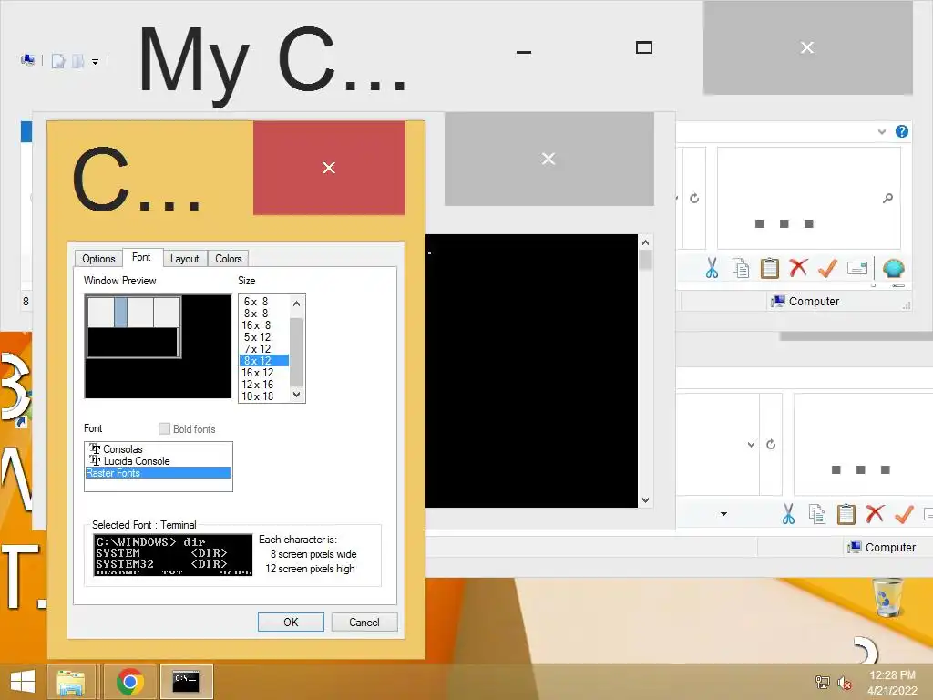Select the Font tab
The image size is (933, 700).
click(141, 257)
